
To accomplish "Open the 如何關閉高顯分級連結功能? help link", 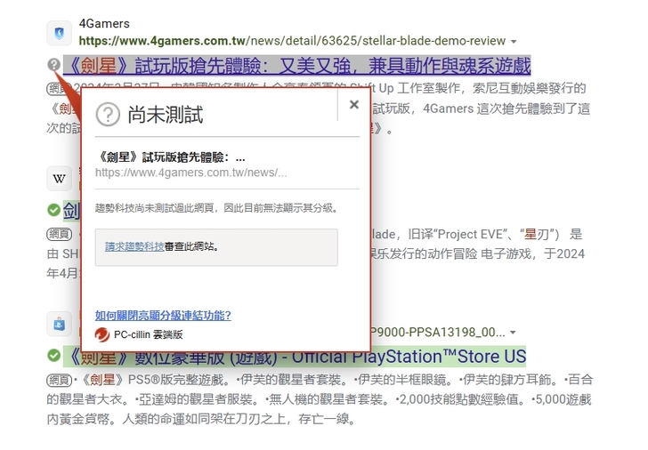I will coord(163,316).
